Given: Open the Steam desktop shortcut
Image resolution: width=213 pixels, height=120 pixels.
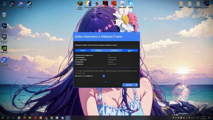Looking at the screenshot, I should (x=29, y=4).
